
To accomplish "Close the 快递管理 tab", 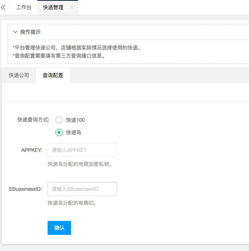I will tap(72, 7).
